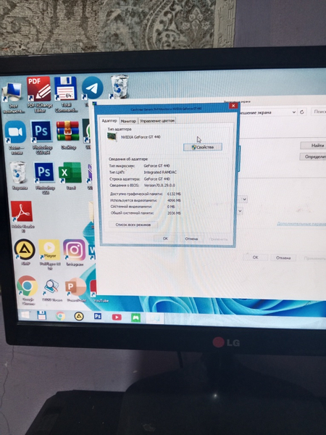Open Total Commander desktop shortcut
Screen dimensions: 326x435
(x=66, y=94)
